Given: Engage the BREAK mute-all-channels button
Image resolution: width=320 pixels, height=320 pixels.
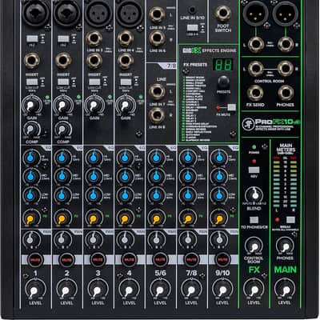Looking at the screenshot, I should pyautogui.click(x=290, y=220).
